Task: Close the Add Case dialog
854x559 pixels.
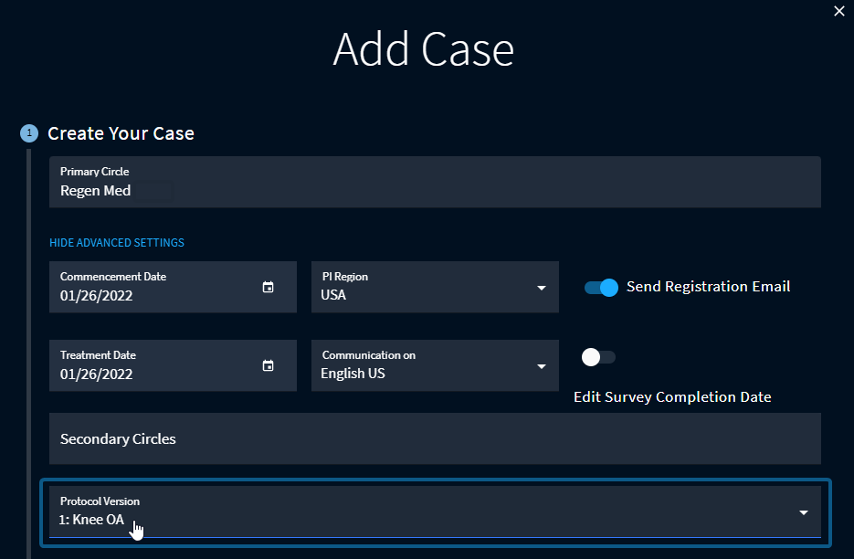Action: pos(839,11)
